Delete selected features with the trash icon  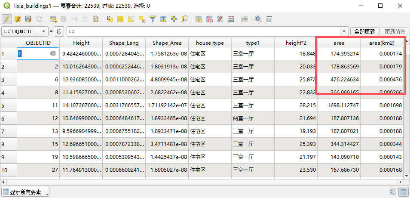[64, 19]
